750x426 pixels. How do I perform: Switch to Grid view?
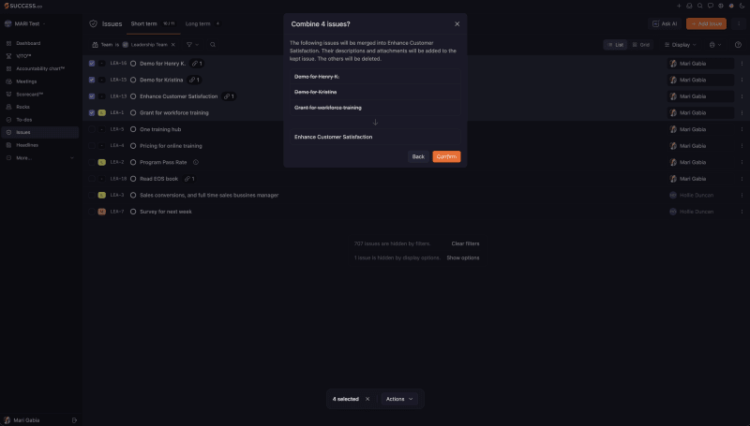click(x=641, y=45)
